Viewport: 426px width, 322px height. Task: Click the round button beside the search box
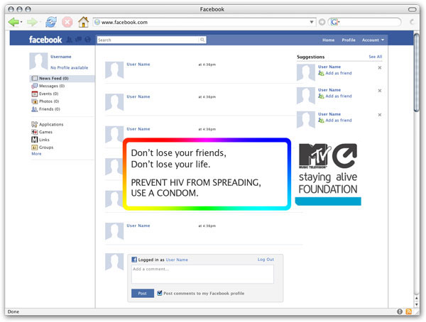(x=322, y=22)
